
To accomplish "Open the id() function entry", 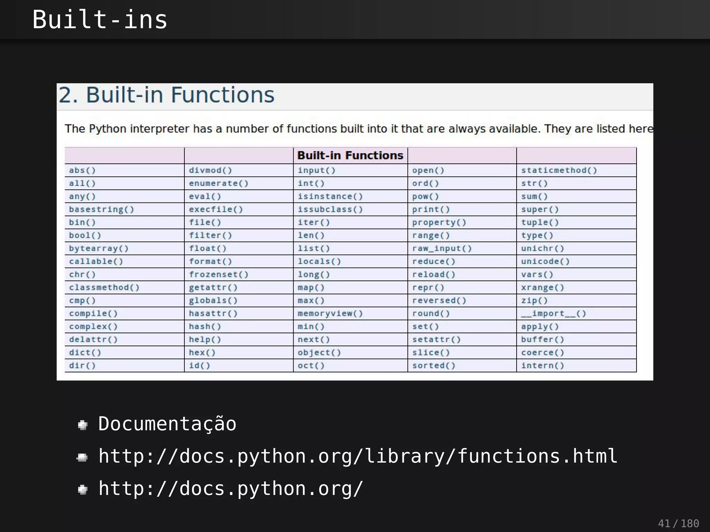I will pyautogui.click(x=199, y=365).
